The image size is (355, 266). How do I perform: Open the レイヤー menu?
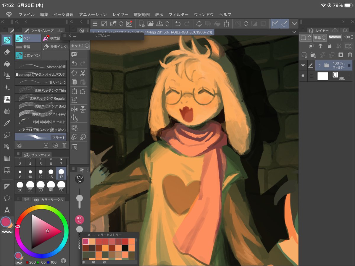pos(120,14)
